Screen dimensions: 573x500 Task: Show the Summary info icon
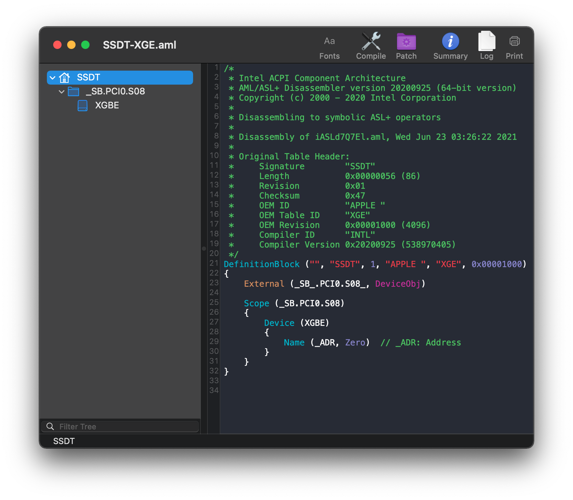coord(450,41)
